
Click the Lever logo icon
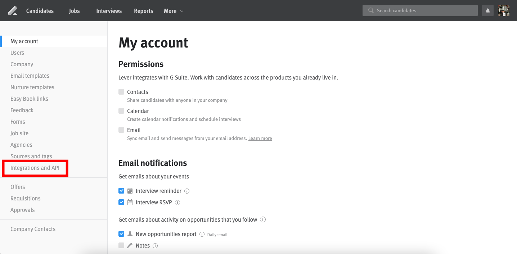point(13,11)
